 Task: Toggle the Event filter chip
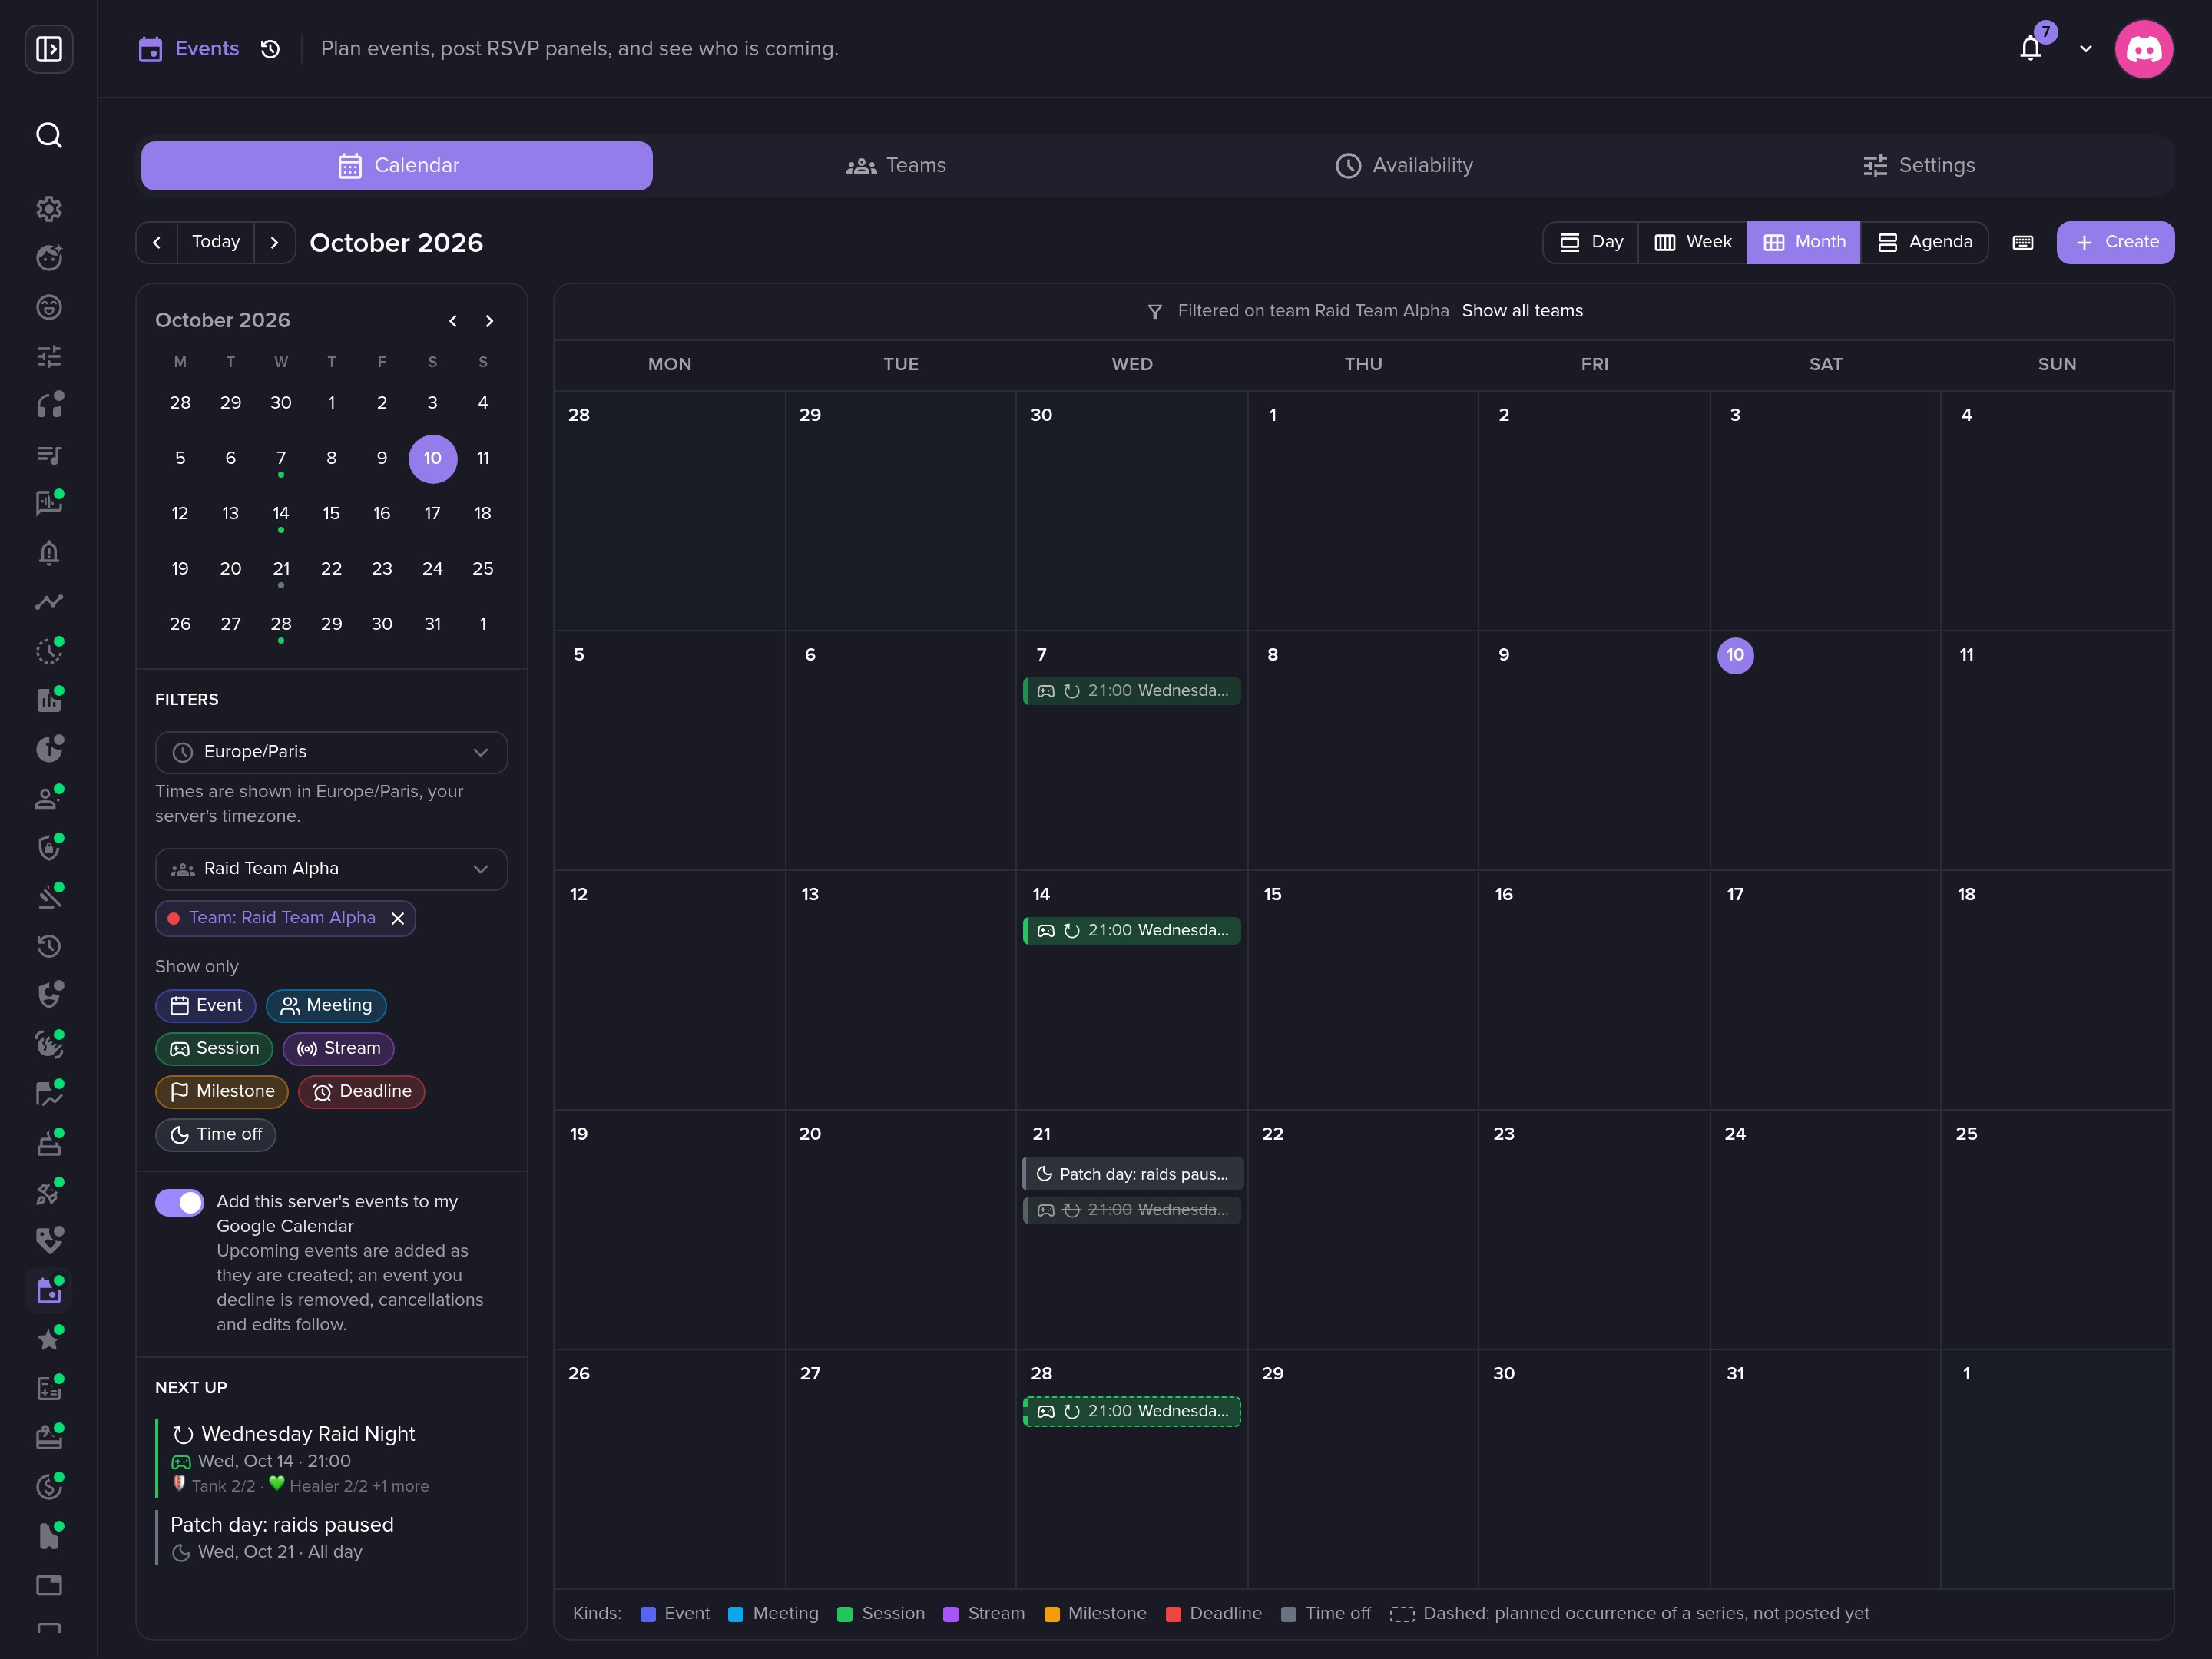click(x=206, y=1005)
